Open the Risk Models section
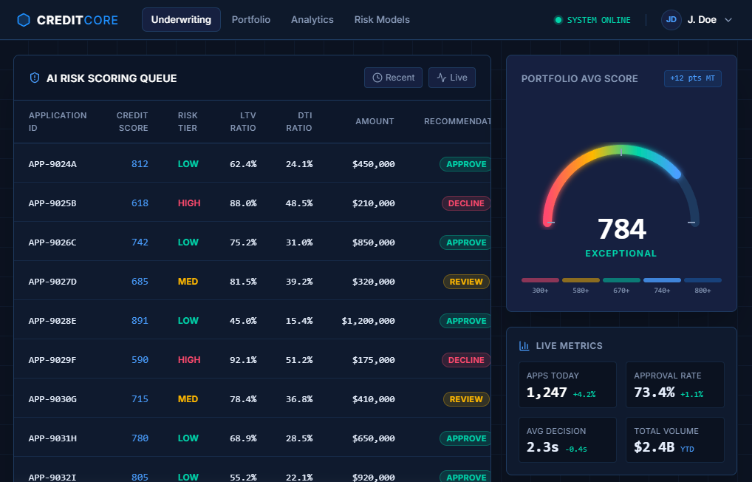This screenshot has width=752, height=482. (x=382, y=20)
